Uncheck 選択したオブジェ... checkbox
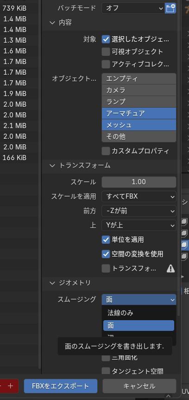This screenshot has height=400, width=189. 106,39
